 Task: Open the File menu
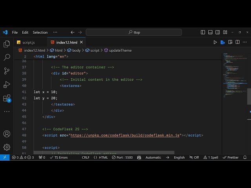pyautogui.click(x=15, y=32)
